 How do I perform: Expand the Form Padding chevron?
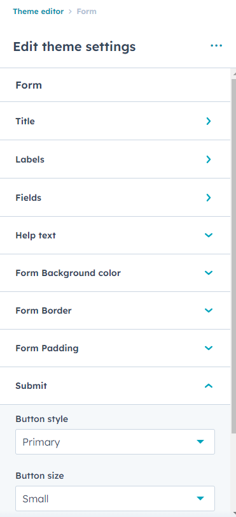pos(209,348)
